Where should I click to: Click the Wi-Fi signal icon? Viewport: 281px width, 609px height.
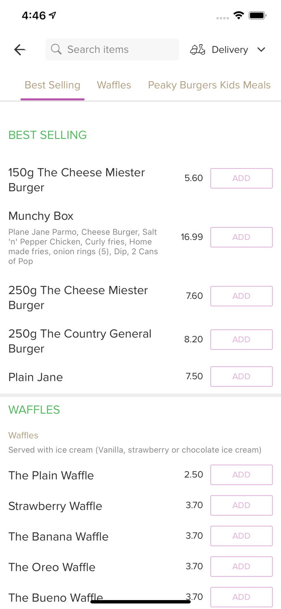(238, 15)
